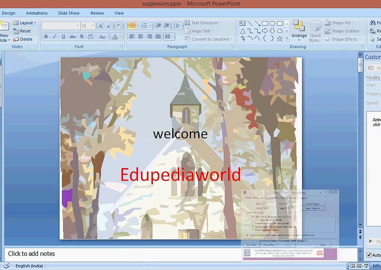Screen dimensions: 381x270
Task: Select the Isosceles Triangle shape
Action: pos(243,31)
